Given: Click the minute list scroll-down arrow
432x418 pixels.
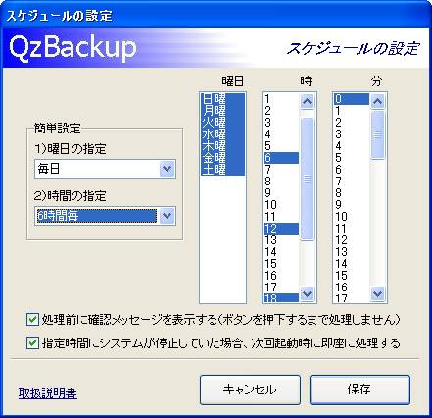Looking at the screenshot, I should (377, 293).
